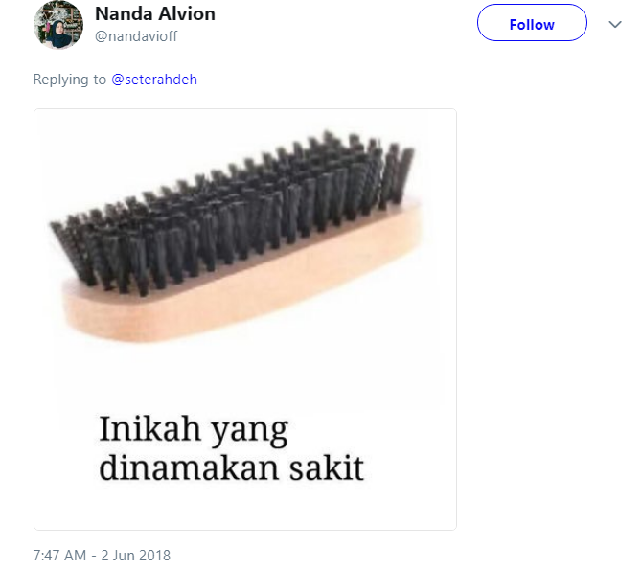
Task: Select the "Replying to" label text
Action: (x=70, y=79)
